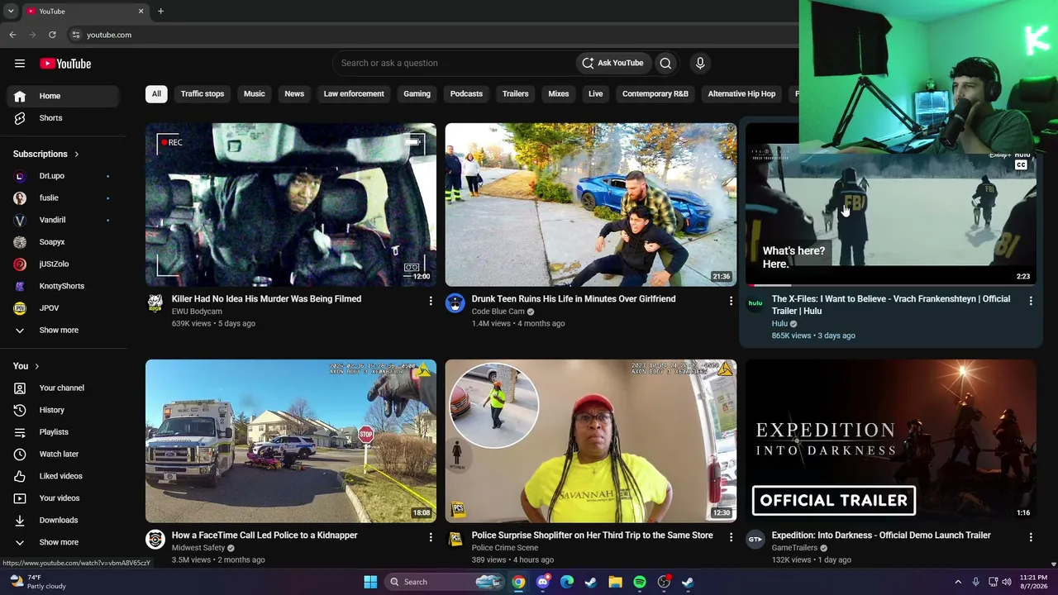Viewport: 1058px width, 595px height.
Task: Open the Code Blue Cam channel avatar
Action: pos(455,303)
